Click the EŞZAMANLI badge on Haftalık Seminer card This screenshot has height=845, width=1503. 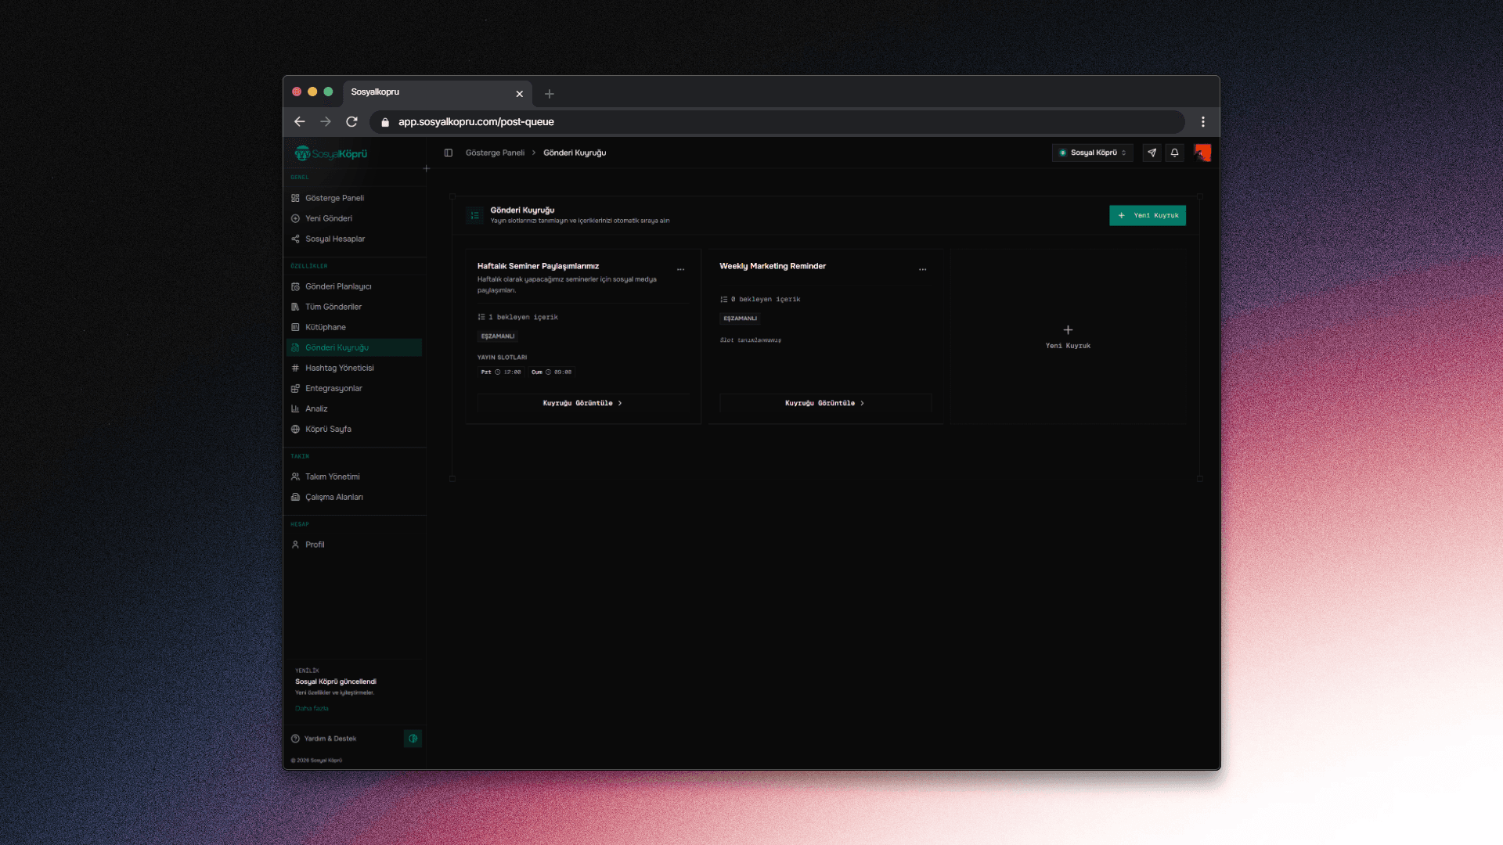click(x=498, y=336)
